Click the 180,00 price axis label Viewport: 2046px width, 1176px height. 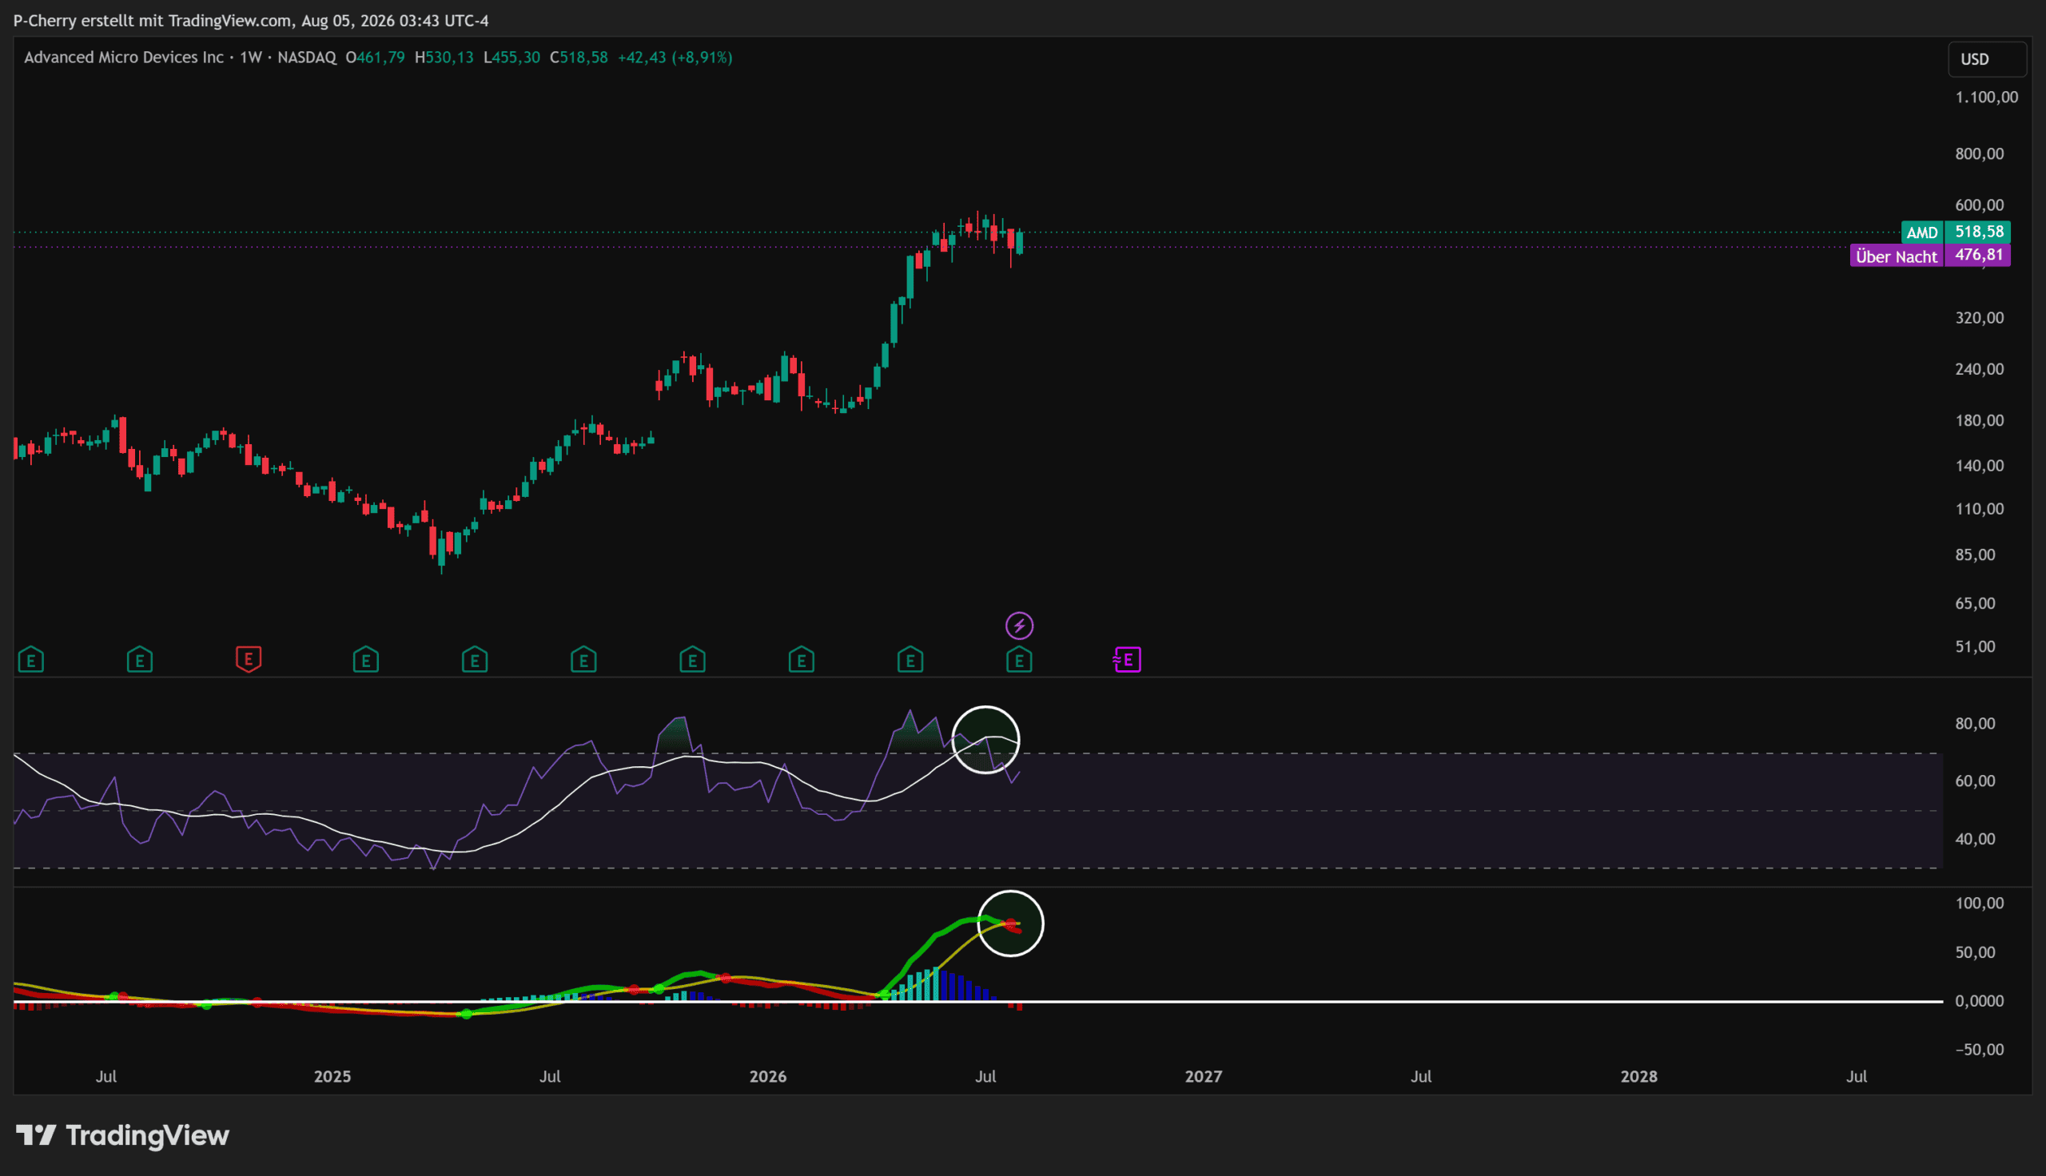pos(1979,420)
